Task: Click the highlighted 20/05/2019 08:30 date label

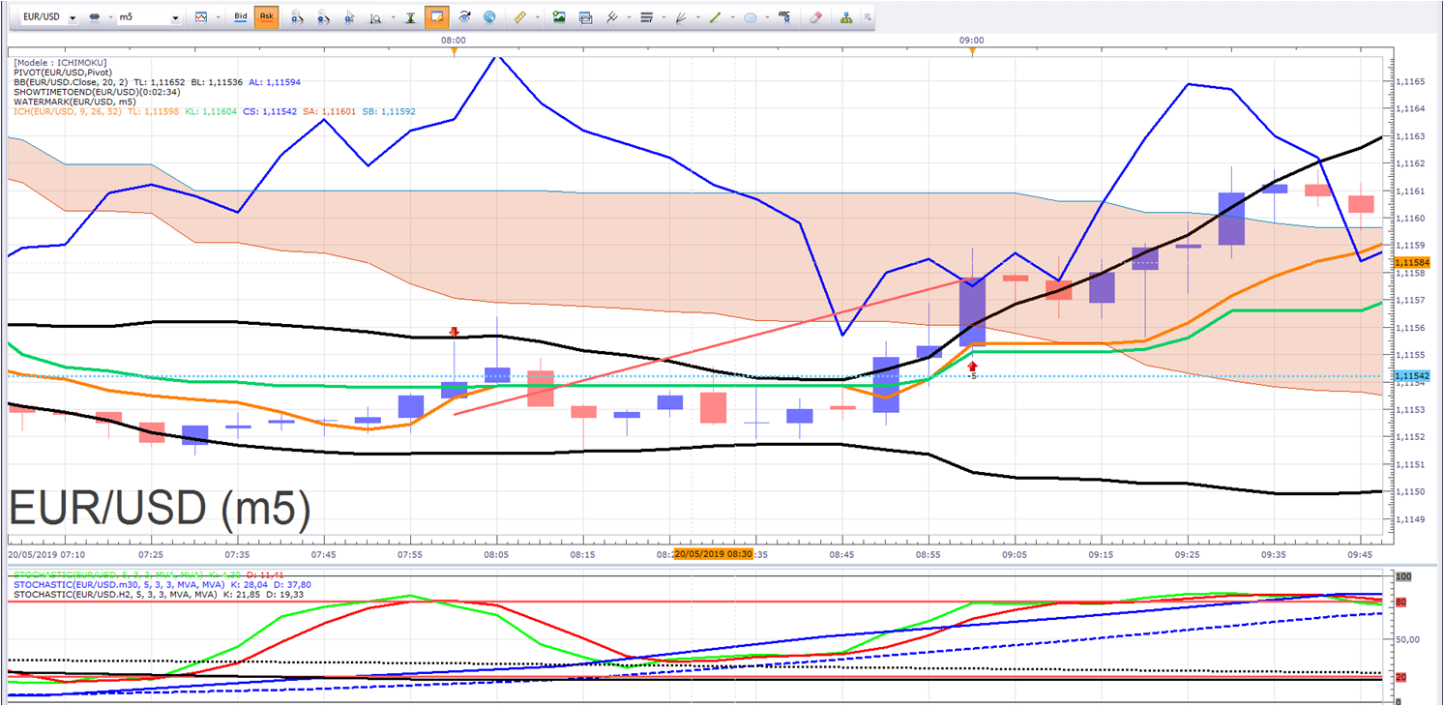Action: [x=714, y=554]
